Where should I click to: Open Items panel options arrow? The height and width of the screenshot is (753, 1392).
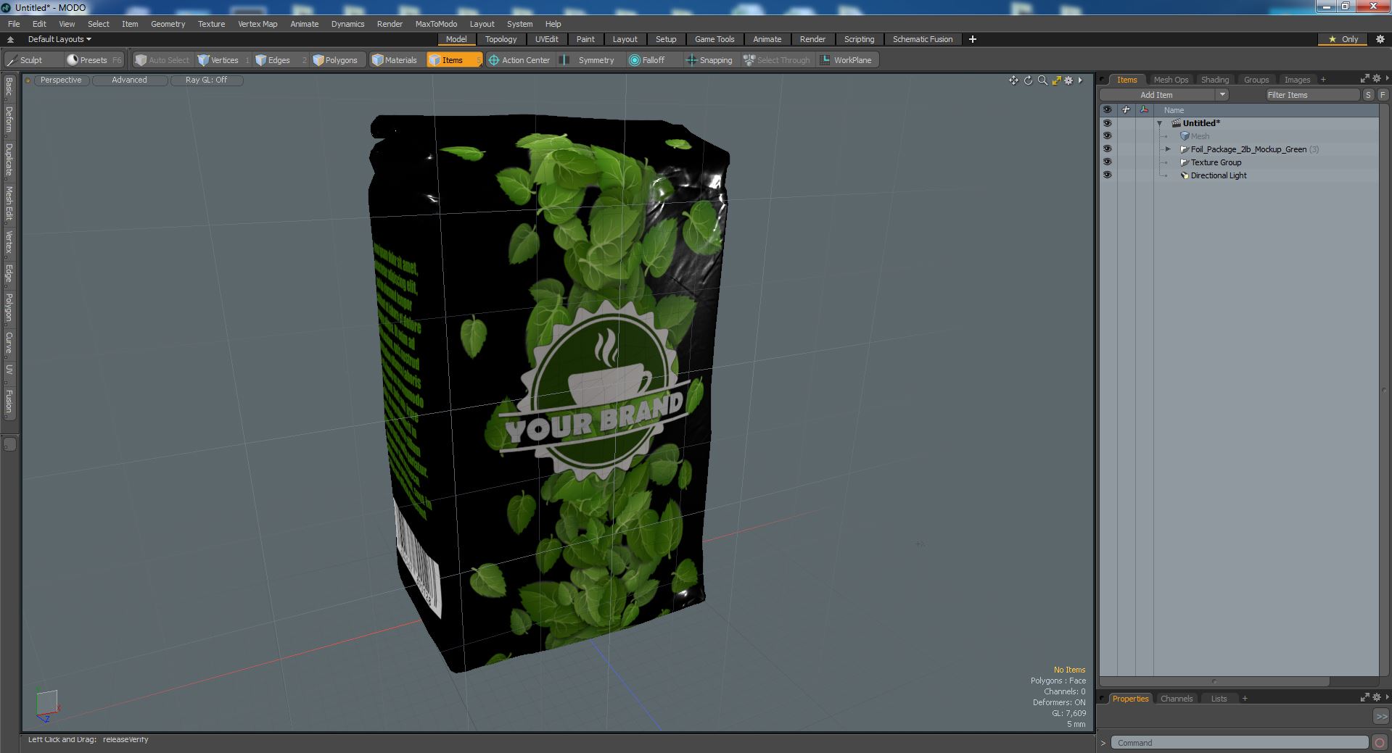point(1387,78)
